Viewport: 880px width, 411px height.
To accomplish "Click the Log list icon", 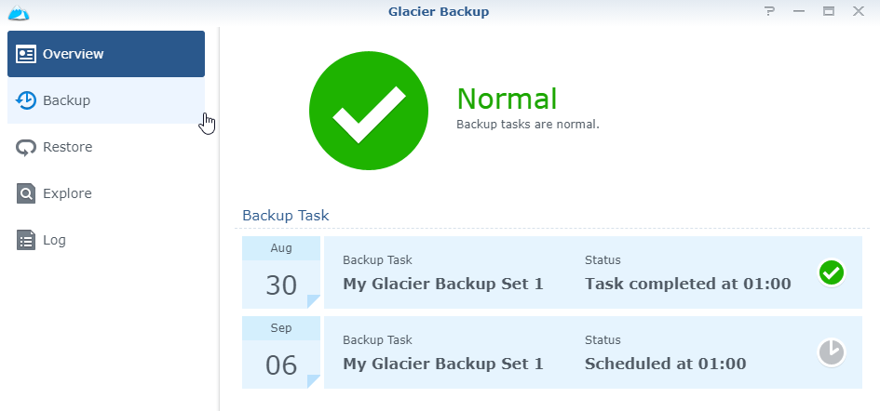I will (x=26, y=240).
